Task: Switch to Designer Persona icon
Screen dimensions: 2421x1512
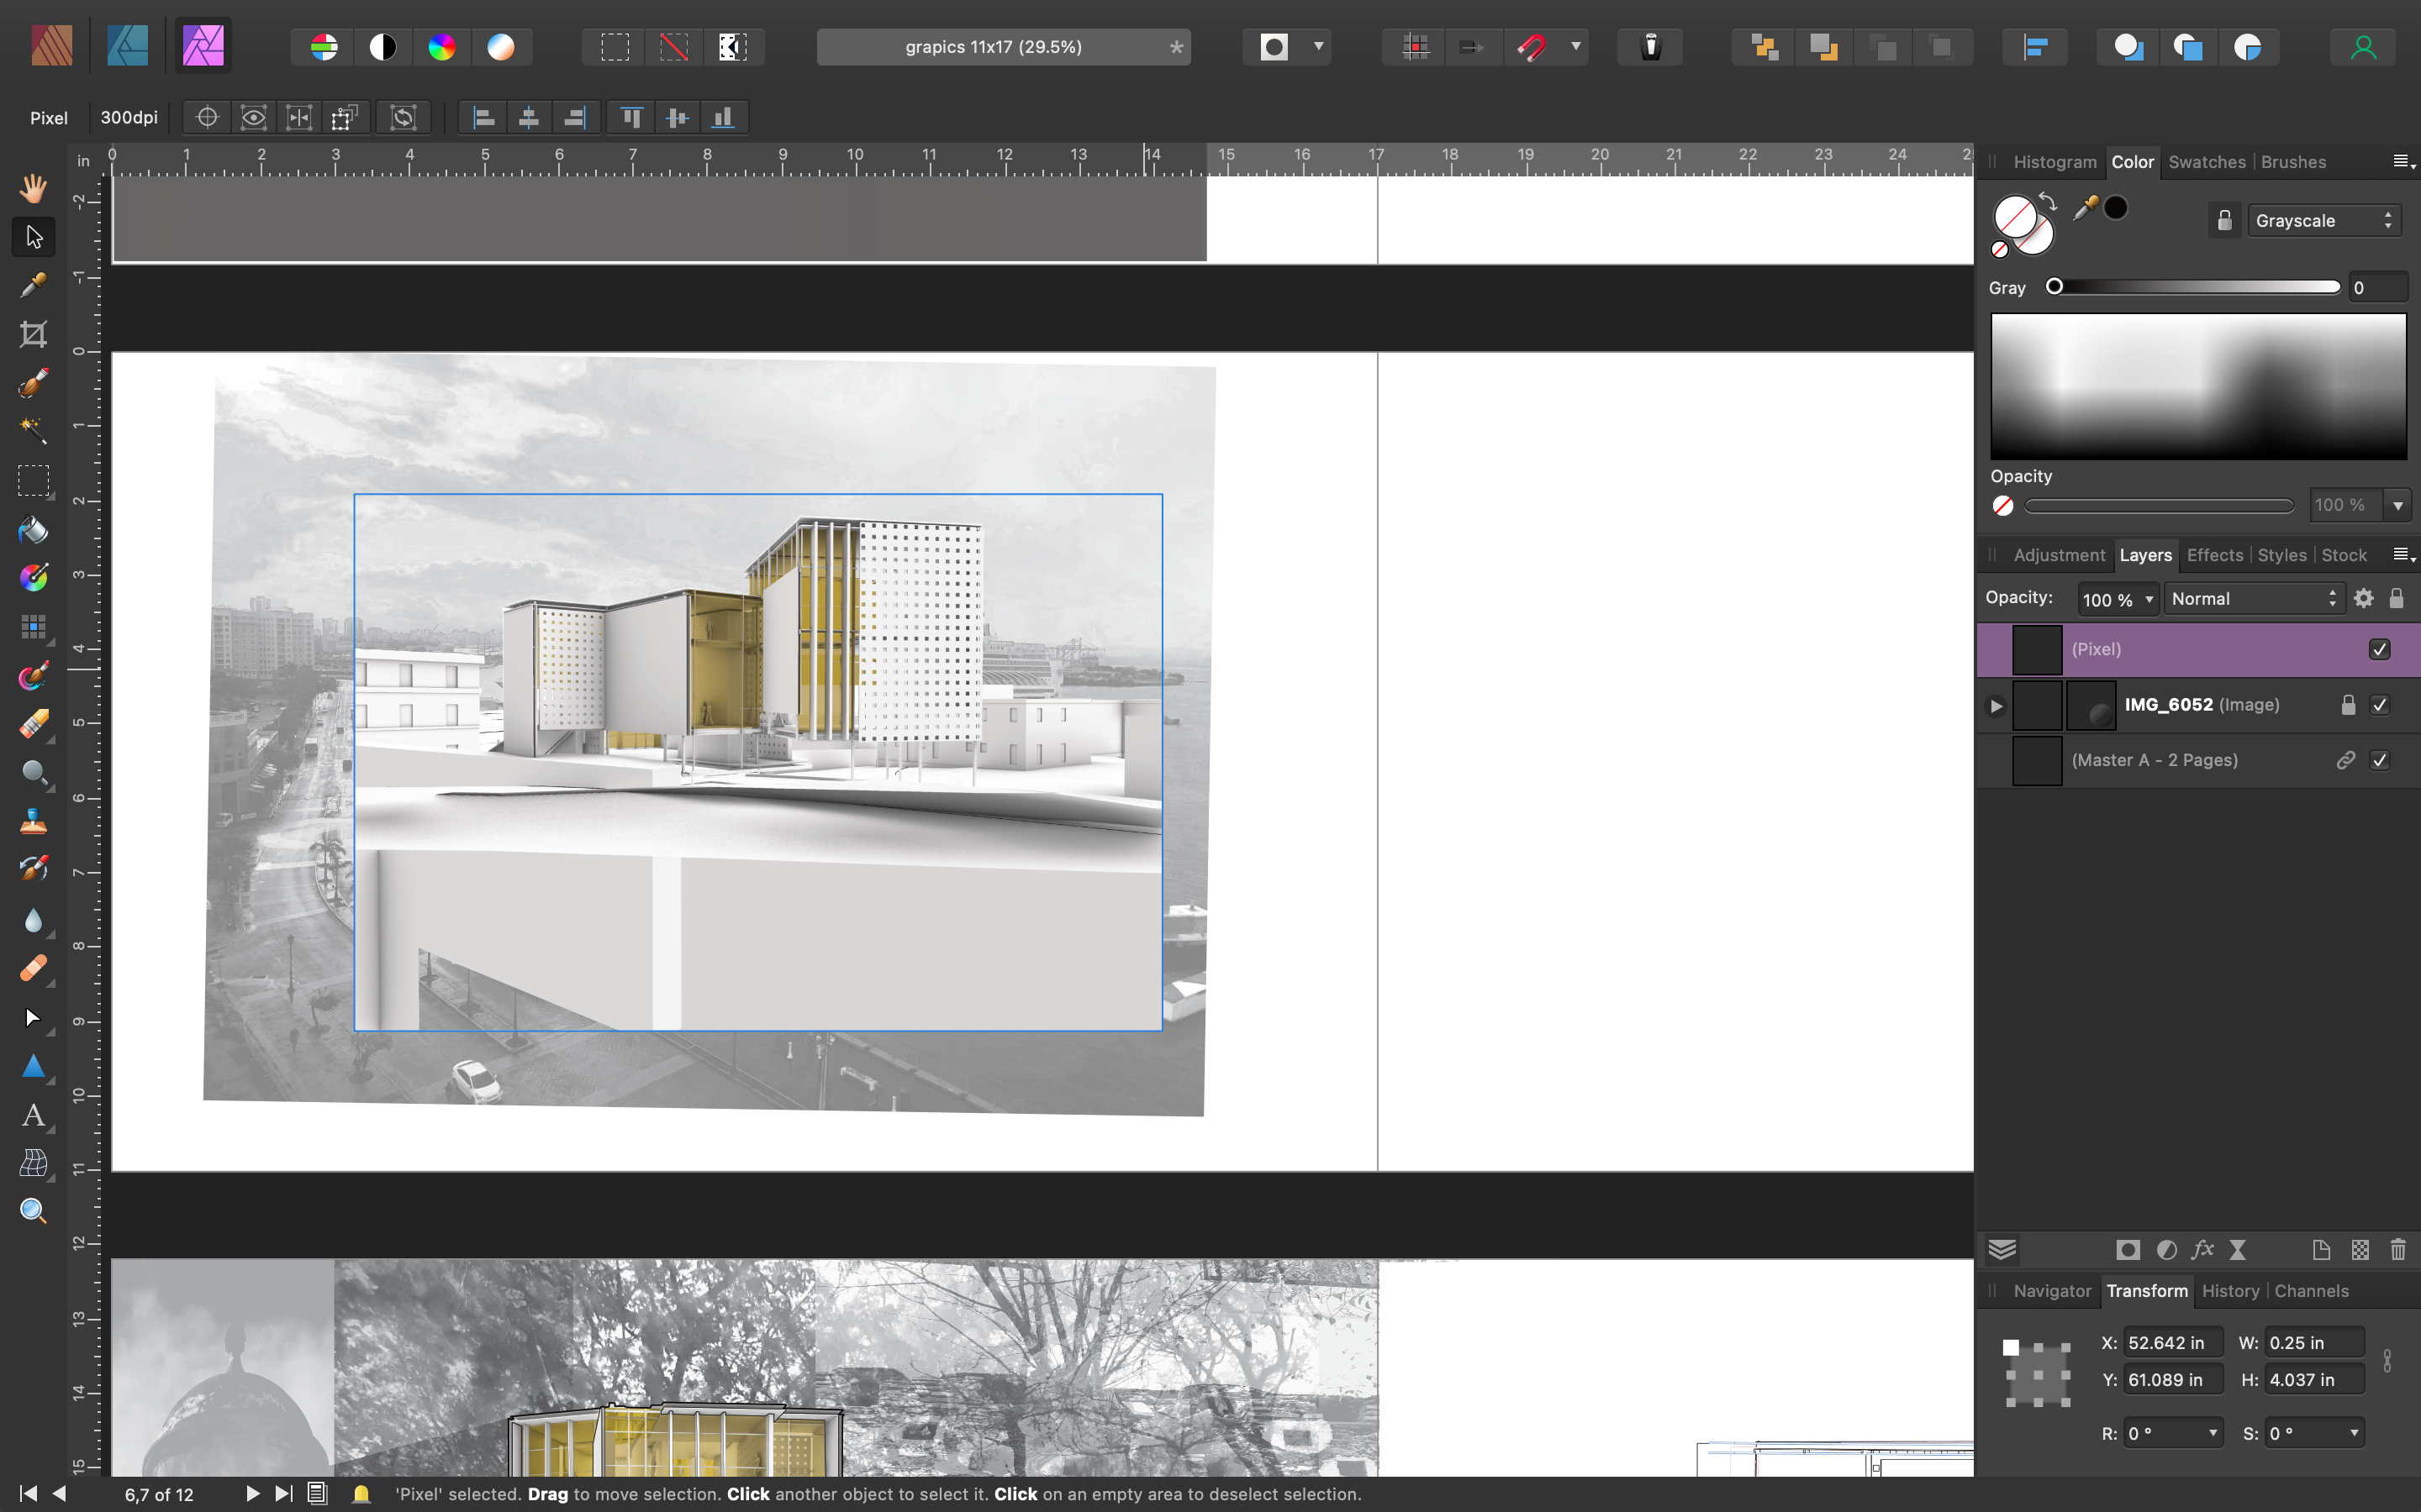Action: (128, 46)
